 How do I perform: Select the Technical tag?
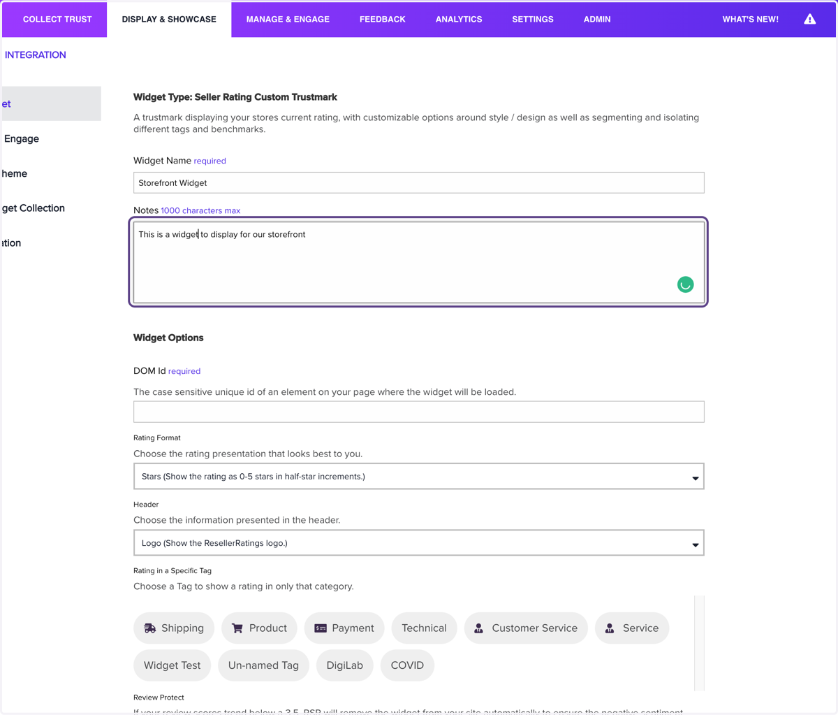[424, 628]
